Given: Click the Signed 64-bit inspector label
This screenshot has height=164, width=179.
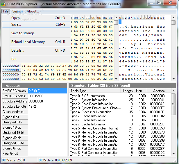Looking at the screenshot, I should click(x=15, y=148).
